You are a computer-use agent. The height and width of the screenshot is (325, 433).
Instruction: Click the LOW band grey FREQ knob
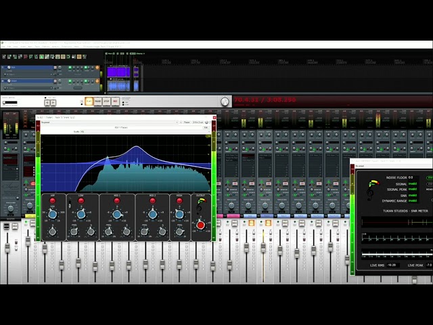pyautogui.click(x=74, y=232)
